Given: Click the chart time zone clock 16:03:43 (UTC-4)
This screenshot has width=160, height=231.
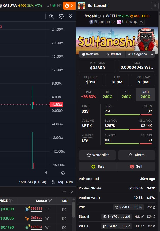Looking at the screenshot, I should pyautogui.click(x=33, y=182).
